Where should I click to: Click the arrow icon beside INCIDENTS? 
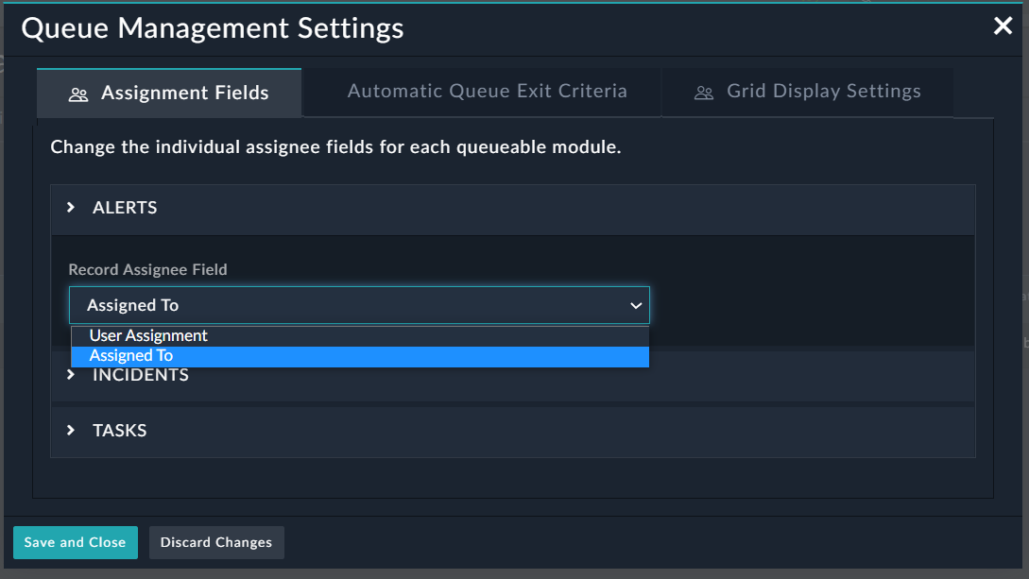click(70, 374)
